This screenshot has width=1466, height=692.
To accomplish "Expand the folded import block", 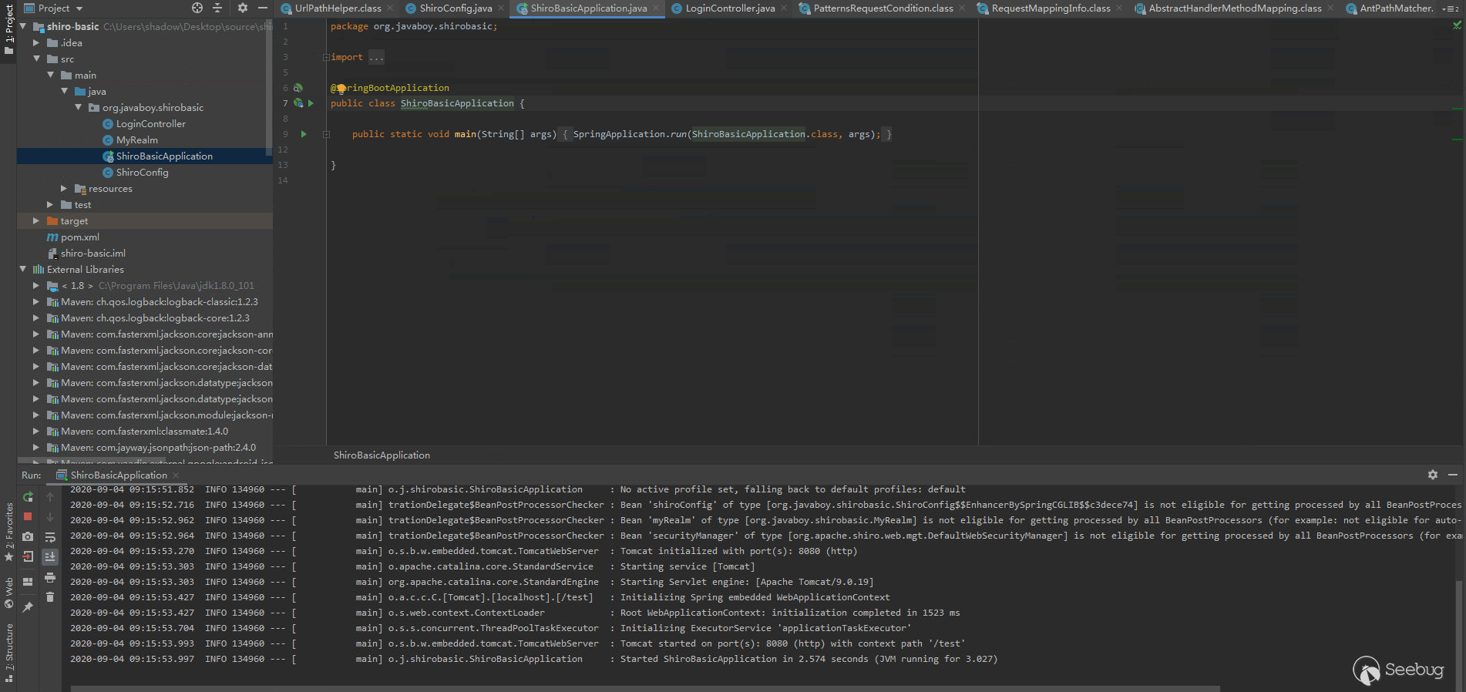I will point(326,57).
